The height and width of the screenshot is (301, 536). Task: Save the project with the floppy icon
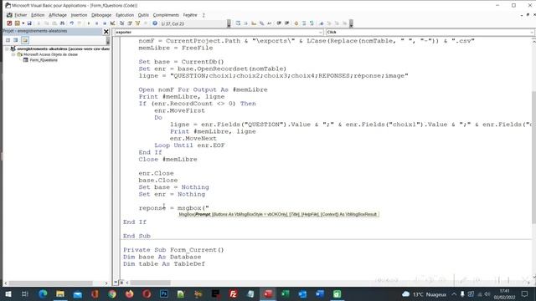click(29, 23)
